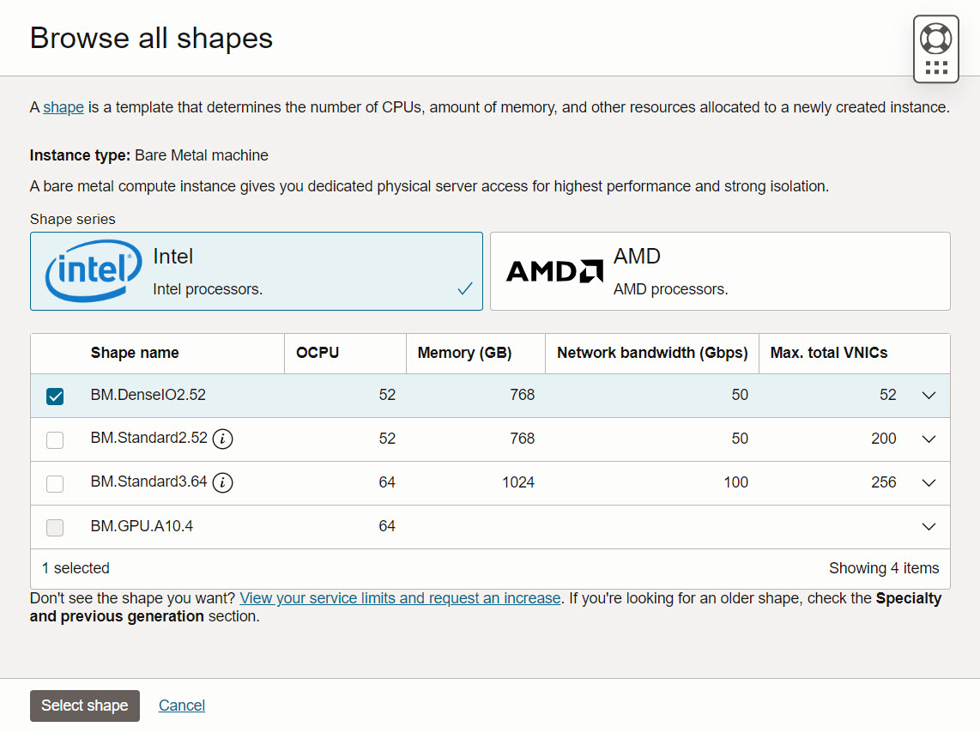Viewport: 980px width, 733px height.
Task: Show info for BM.Standard3.64 shape
Action: click(223, 482)
